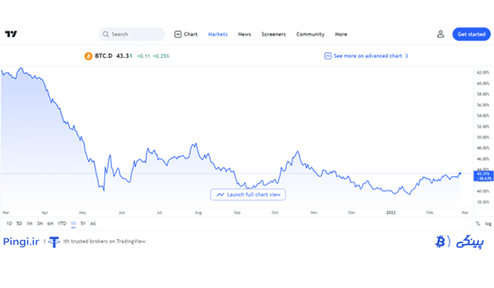Click the Get started button
This screenshot has width=494, height=288.
point(471,34)
